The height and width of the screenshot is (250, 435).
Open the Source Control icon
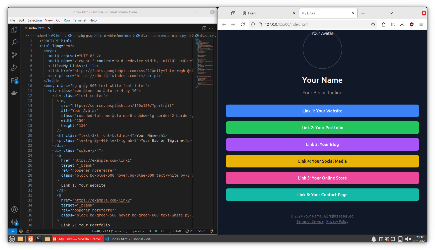pos(14,55)
